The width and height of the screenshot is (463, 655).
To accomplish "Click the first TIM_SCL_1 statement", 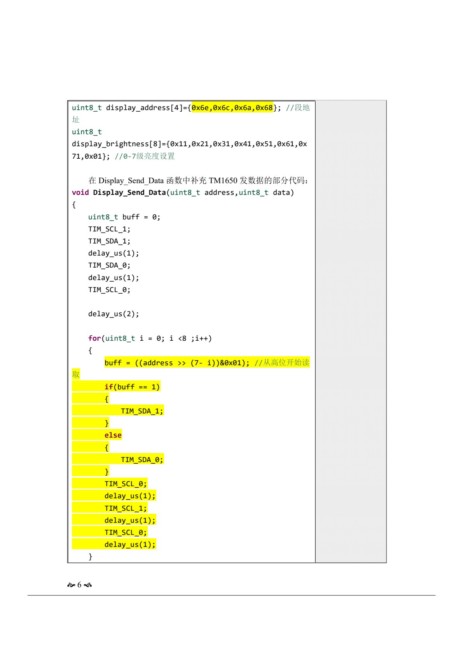I will [x=109, y=229].
